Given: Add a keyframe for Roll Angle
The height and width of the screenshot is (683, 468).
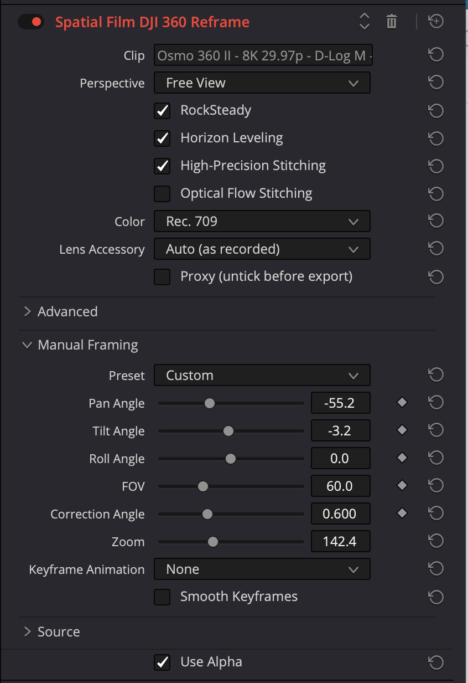Looking at the screenshot, I should 402,458.
